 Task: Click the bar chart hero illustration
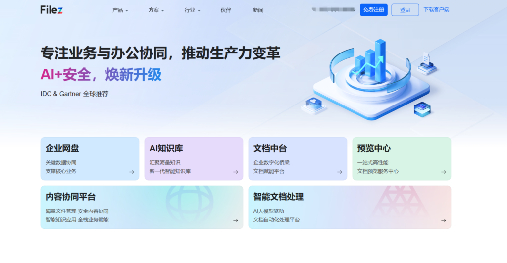click(x=371, y=79)
